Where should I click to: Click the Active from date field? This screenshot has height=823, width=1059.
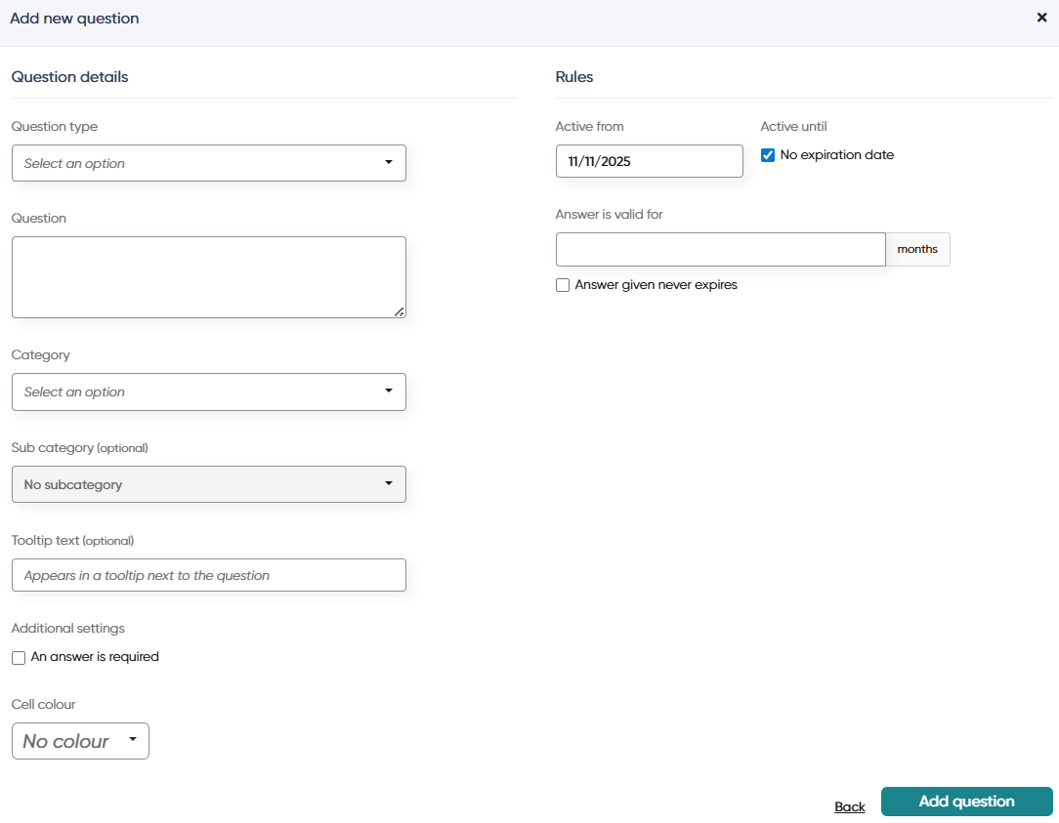point(649,161)
